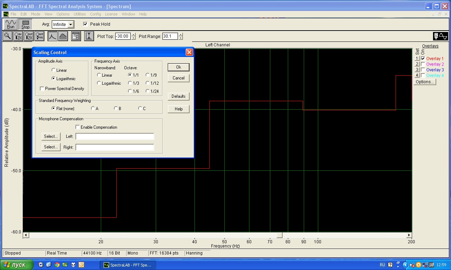Viewport: 451px width, 270px height.
Task: Choose A frequency weighting option
Action: (93, 109)
